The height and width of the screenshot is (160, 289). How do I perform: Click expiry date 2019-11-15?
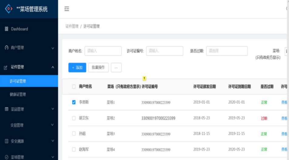237,133
